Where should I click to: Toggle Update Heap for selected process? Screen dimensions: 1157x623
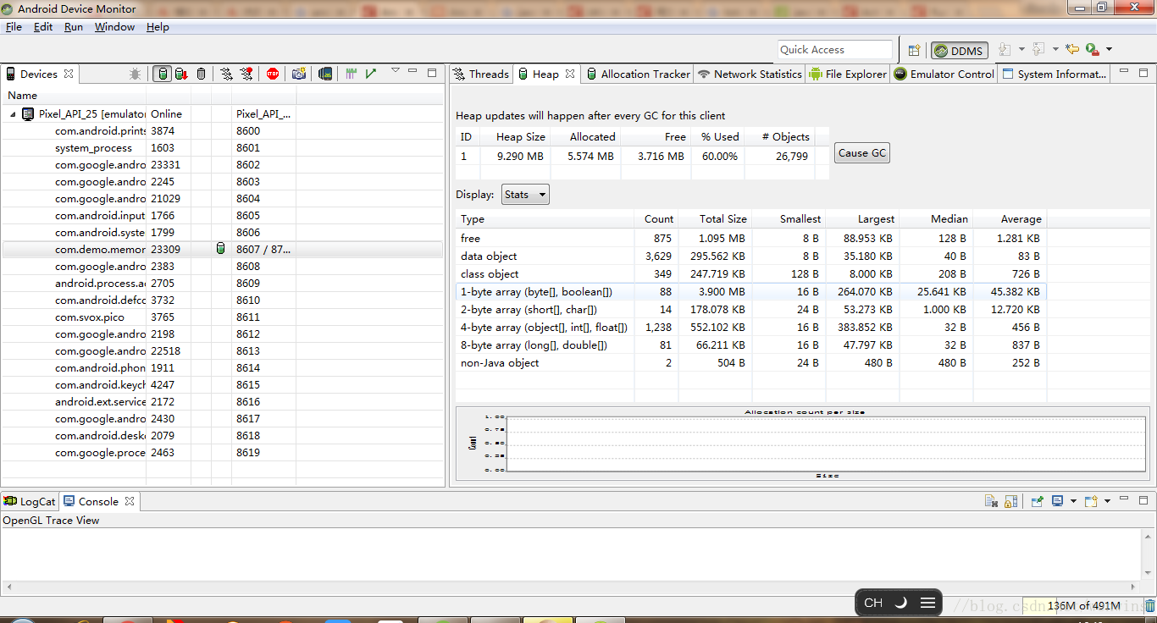click(x=162, y=74)
